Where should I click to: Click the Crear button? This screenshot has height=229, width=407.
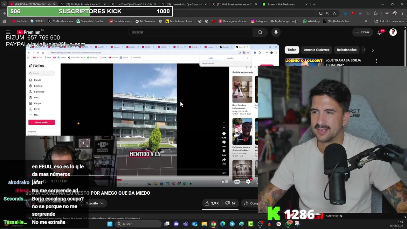(x=362, y=32)
